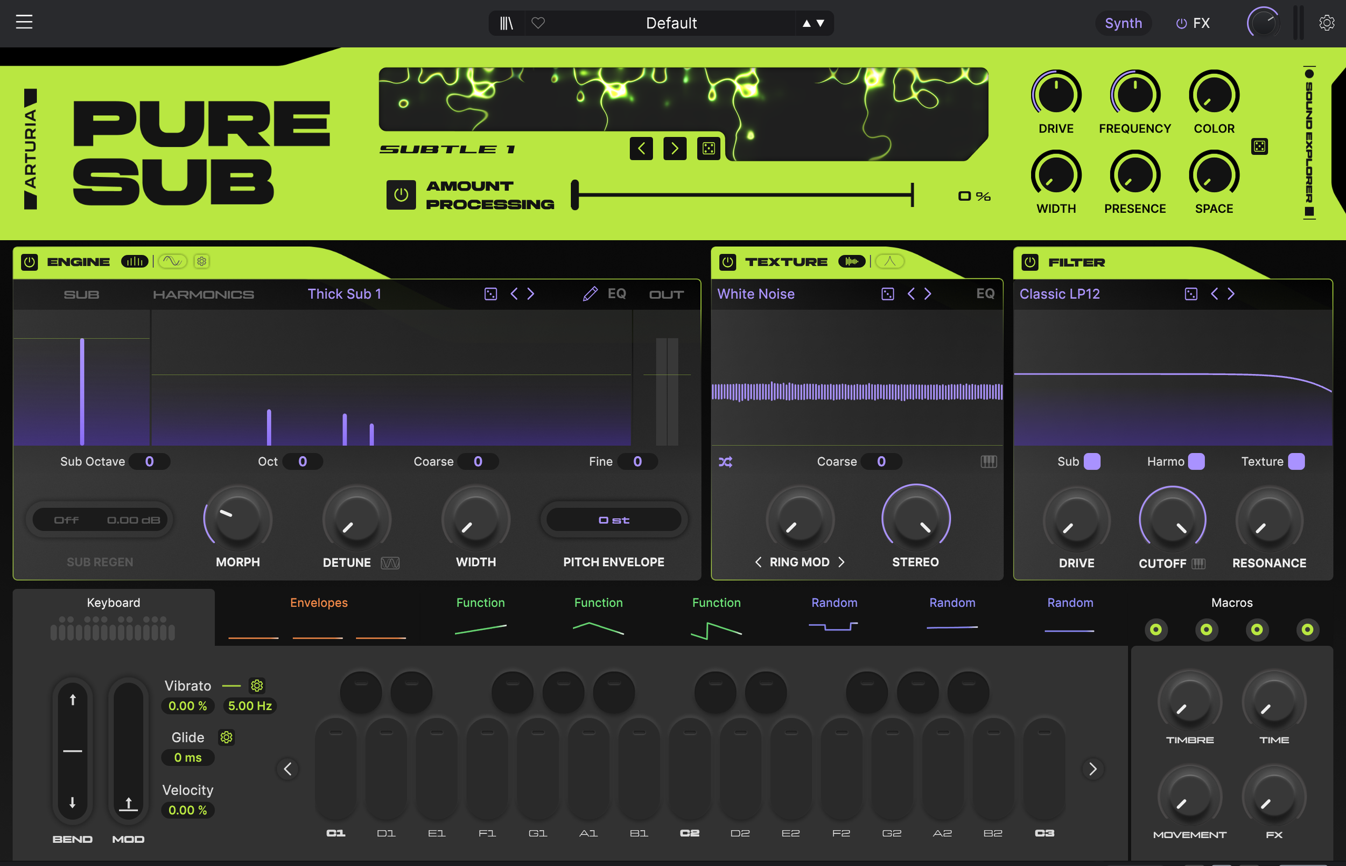
Task: Select next engine preset after Thick Sub 1
Action: point(530,294)
